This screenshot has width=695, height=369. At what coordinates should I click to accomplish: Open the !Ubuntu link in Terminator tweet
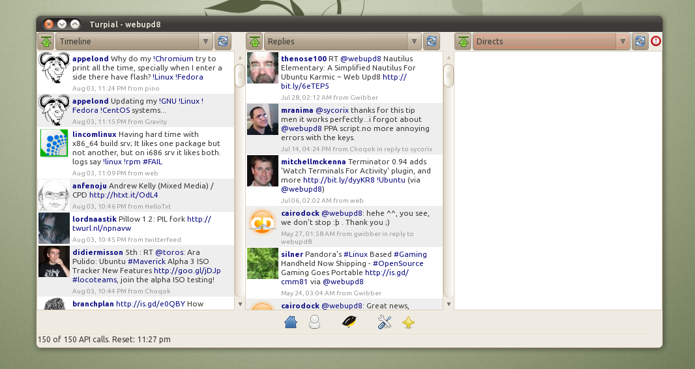pos(391,180)
